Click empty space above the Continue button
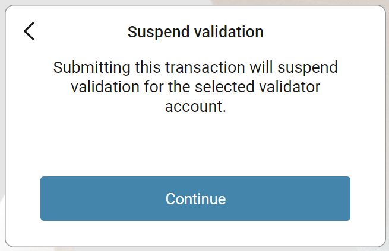 [x=195, y=146]
